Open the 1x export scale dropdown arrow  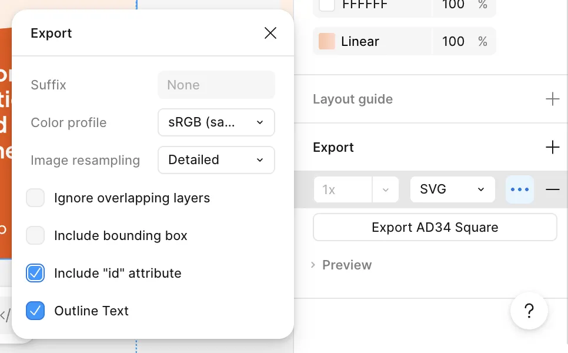tap(386, 189)
